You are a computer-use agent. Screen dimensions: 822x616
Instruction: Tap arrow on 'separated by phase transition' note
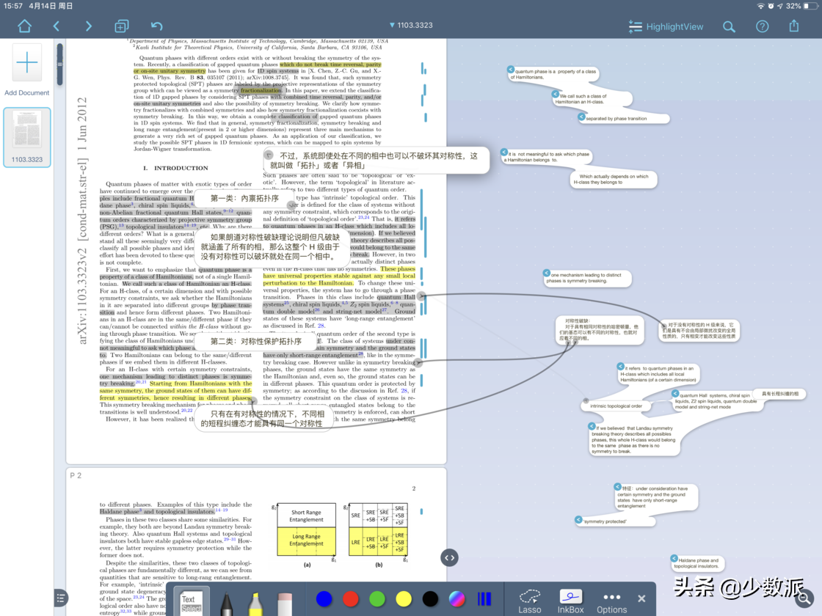coord(581,117)
